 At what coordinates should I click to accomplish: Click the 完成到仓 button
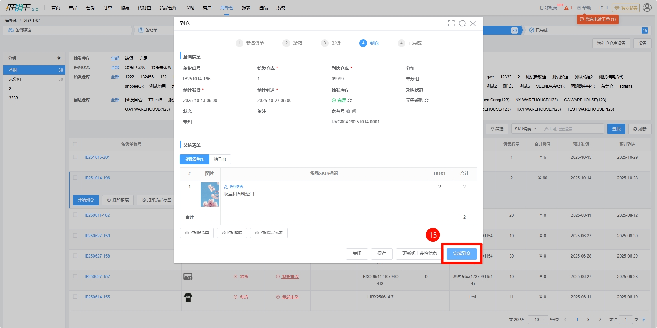coord(461,254)
